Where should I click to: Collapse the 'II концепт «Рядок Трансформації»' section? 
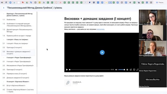(x=4, y=57)
